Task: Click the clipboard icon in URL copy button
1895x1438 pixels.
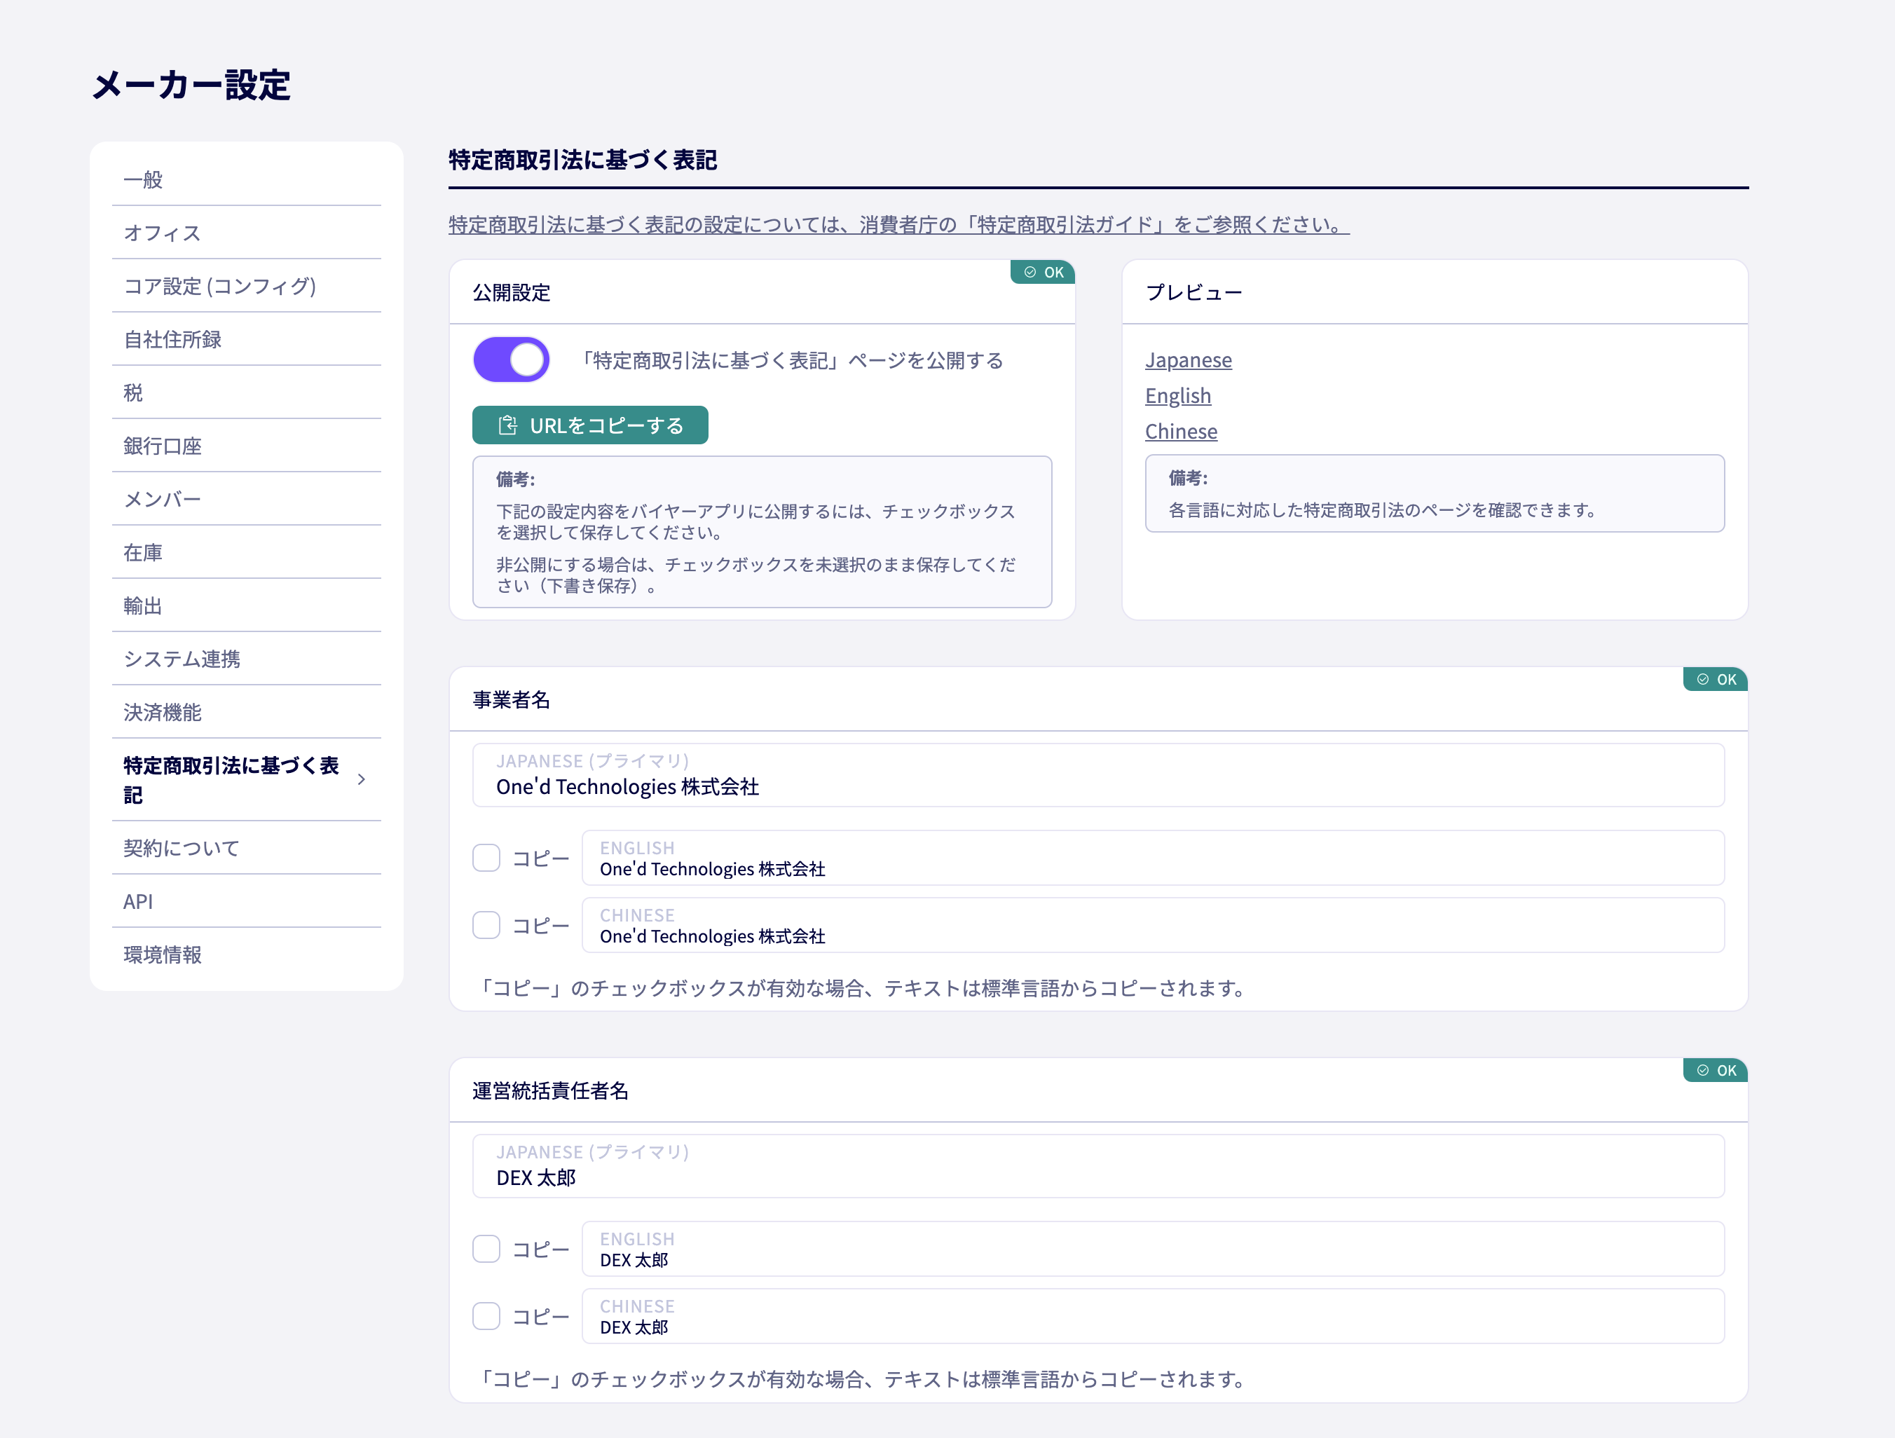Action: coord(508,425)
